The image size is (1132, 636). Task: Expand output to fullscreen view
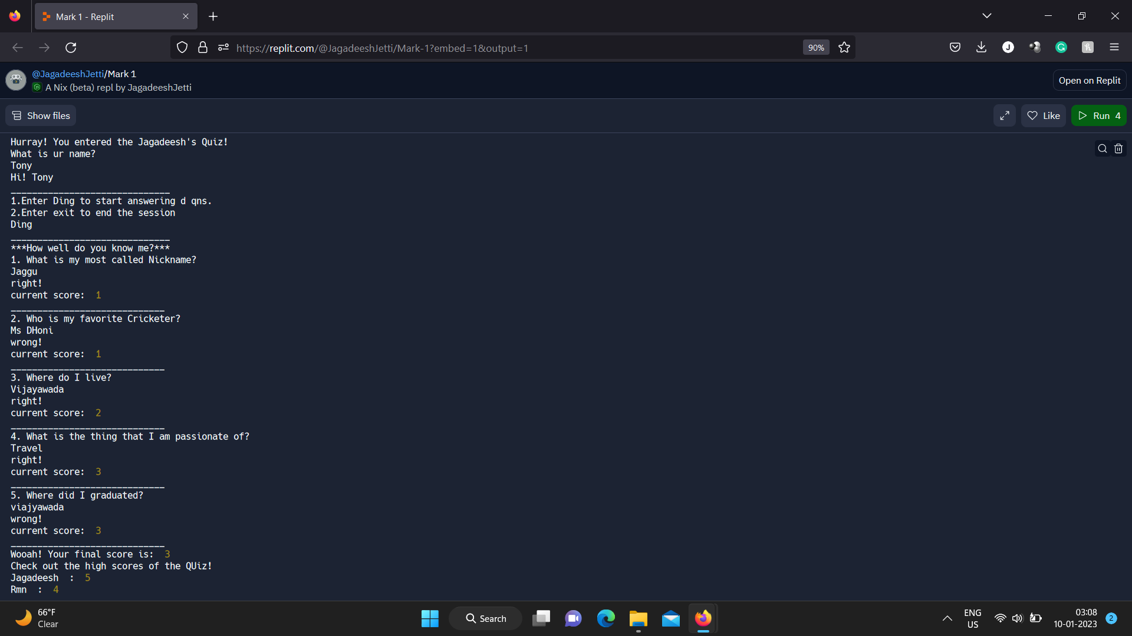coord(1004,115)
